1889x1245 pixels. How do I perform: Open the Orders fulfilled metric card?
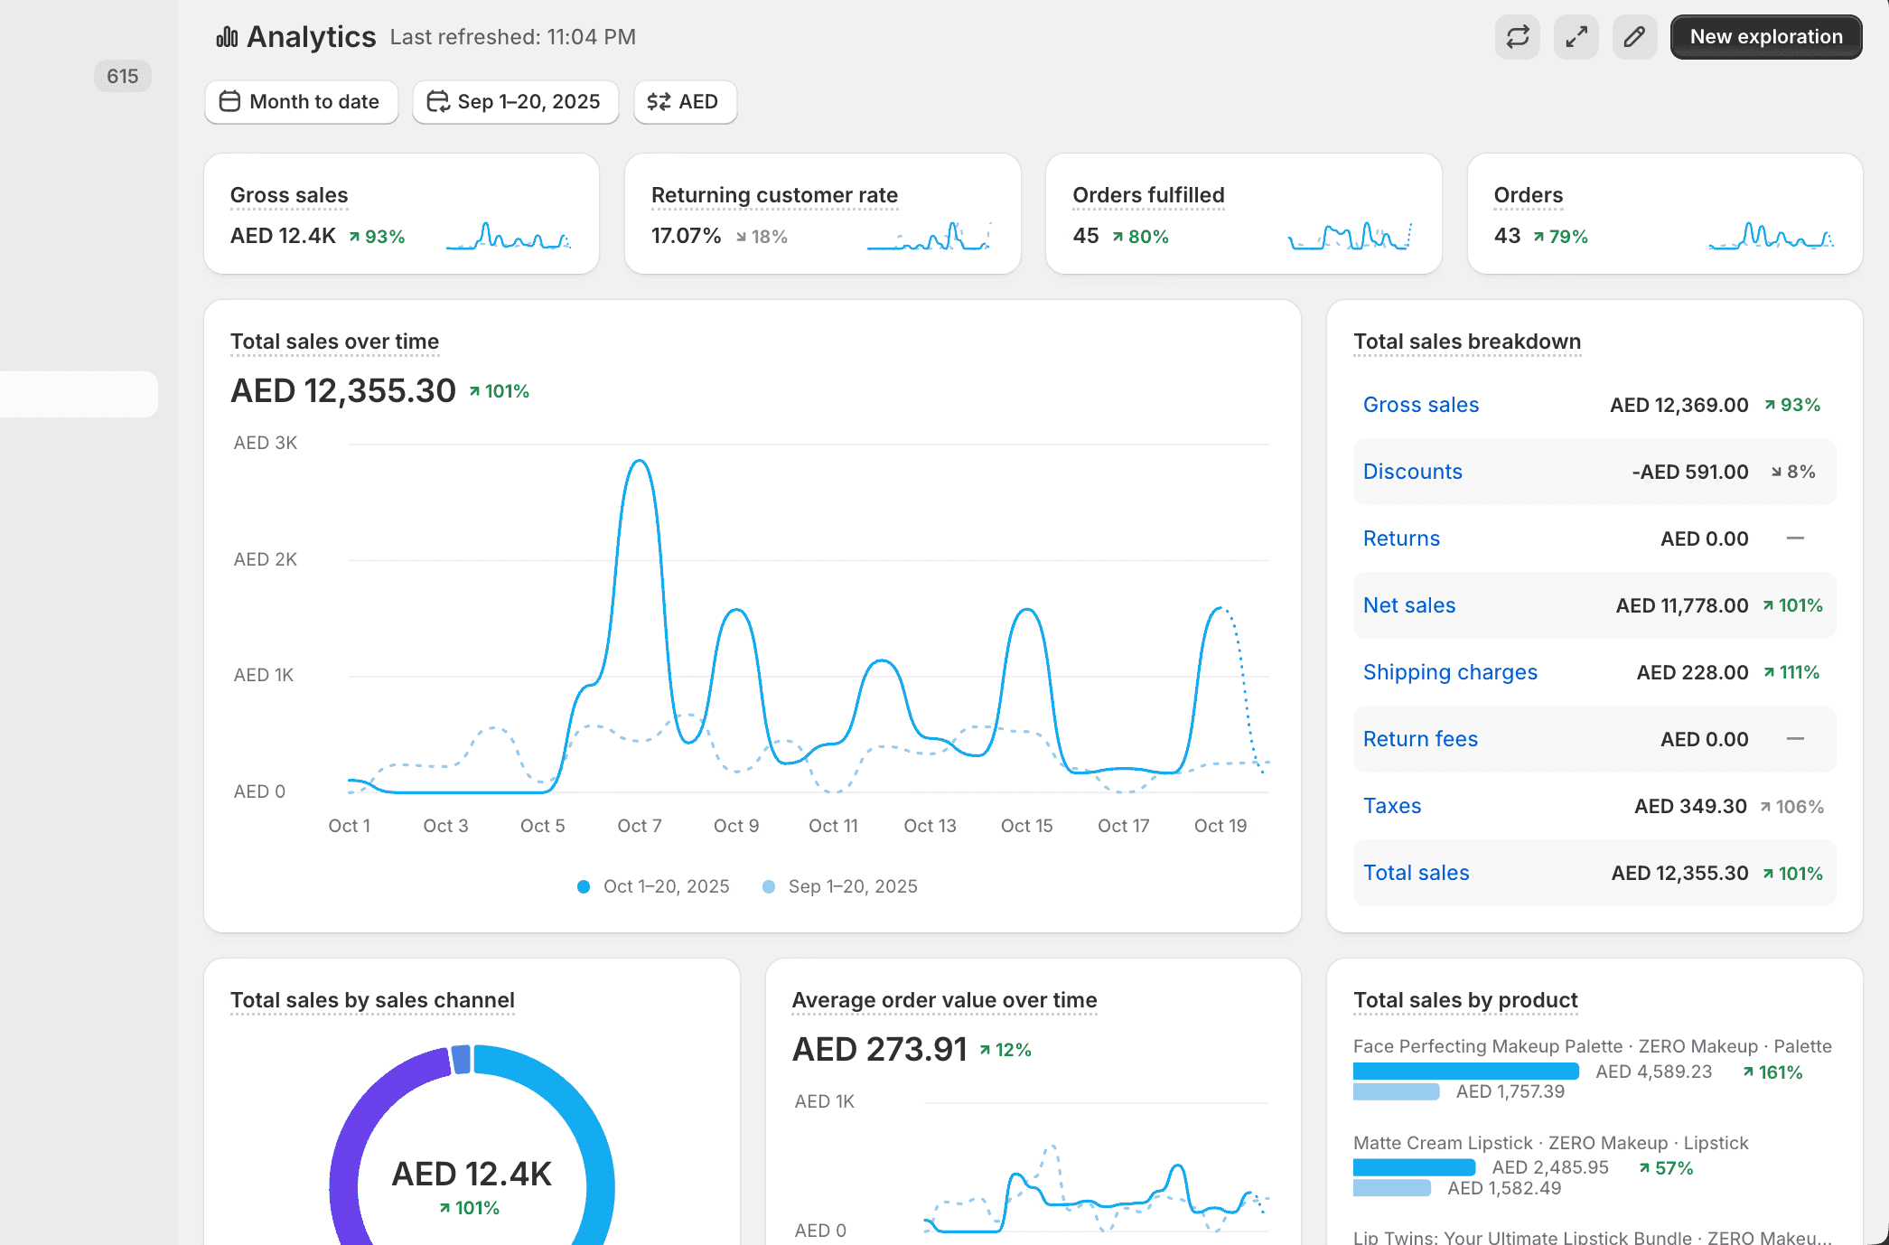point(1148,195)
